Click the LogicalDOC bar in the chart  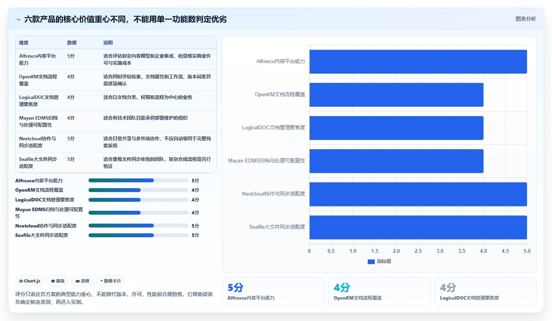(x=396, y=128)
